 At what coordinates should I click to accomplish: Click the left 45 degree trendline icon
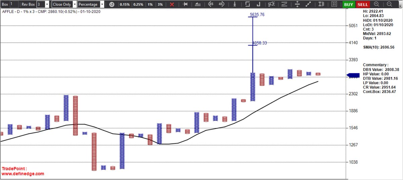(211, 4)
